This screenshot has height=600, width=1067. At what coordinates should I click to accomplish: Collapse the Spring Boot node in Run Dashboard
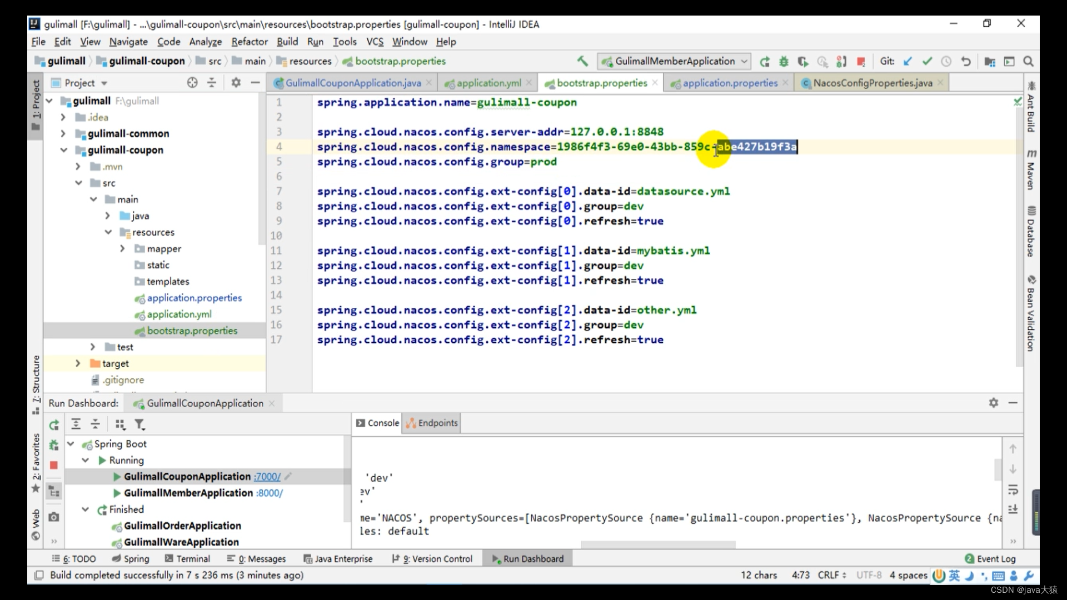71,444
